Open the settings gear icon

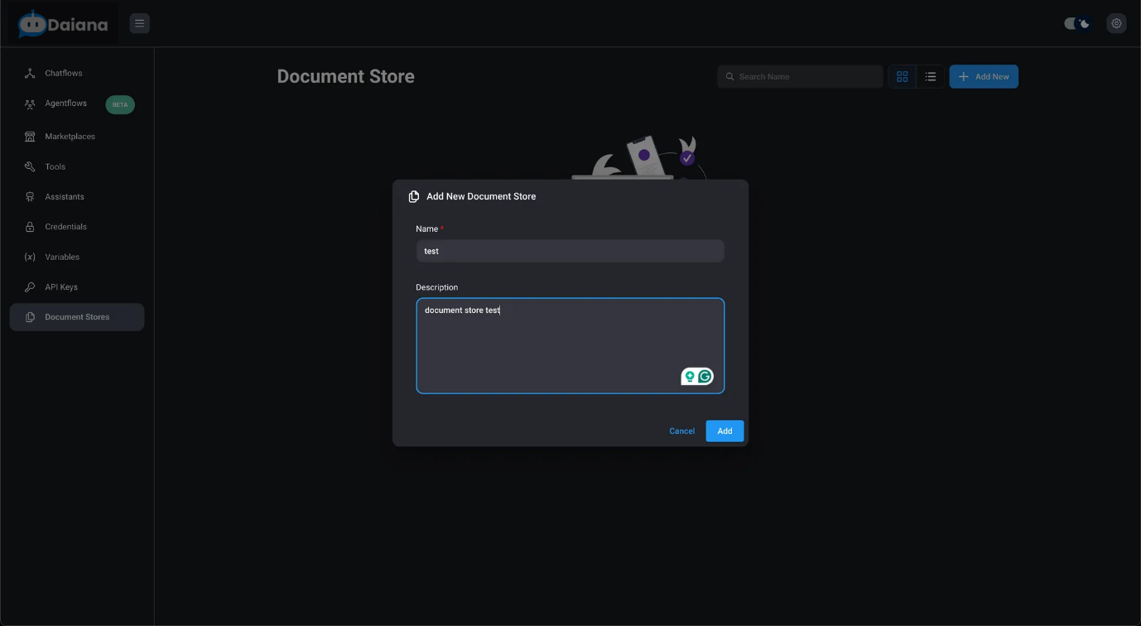(x=1116, y=23)
